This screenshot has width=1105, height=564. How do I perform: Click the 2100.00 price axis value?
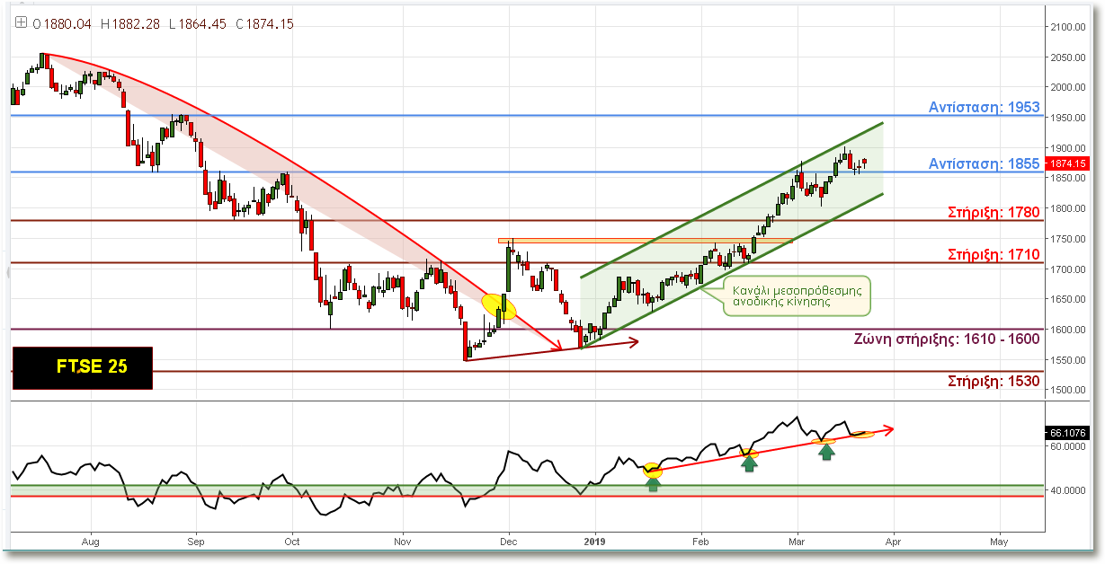pyautogui.click(x=1069, y=27)
